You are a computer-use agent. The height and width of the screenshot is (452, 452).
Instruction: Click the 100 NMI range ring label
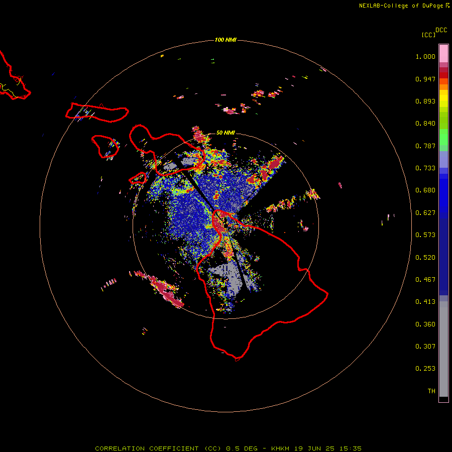coord(225,40)
